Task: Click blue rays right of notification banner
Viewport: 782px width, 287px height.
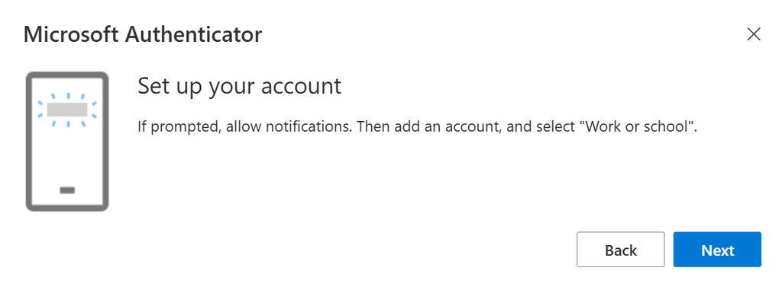Action: pyautogui.click(x=93, y=110)
